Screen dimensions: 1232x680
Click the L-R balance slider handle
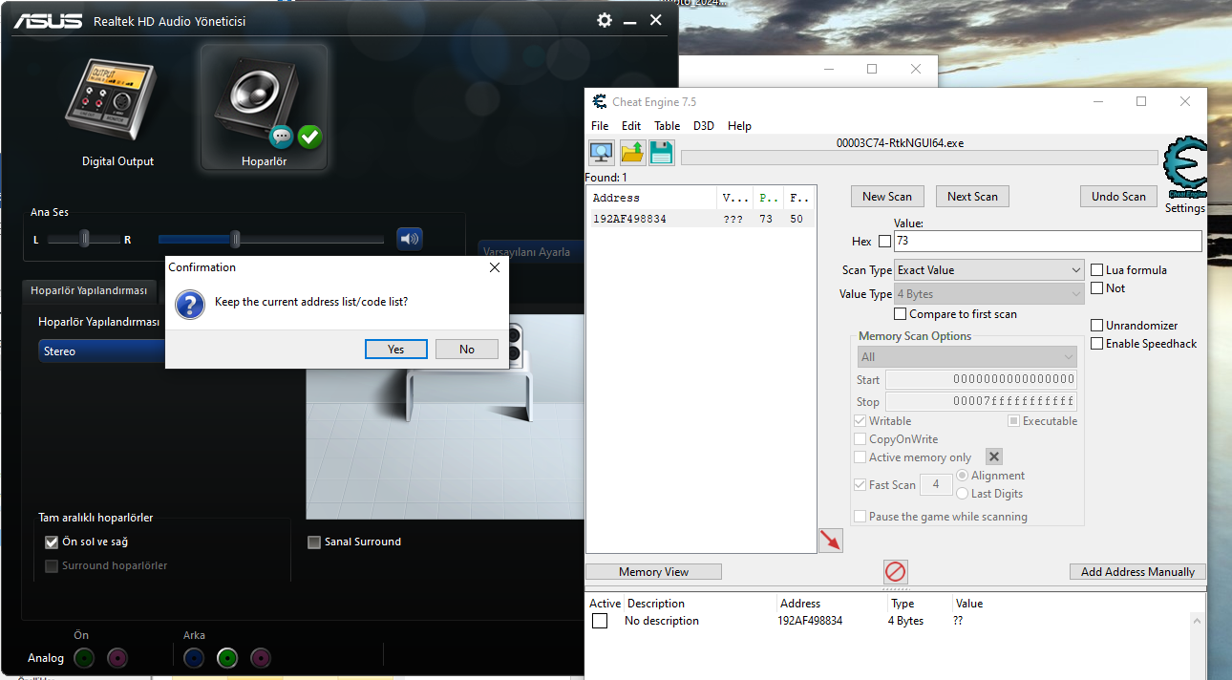[x=85, y=239]
